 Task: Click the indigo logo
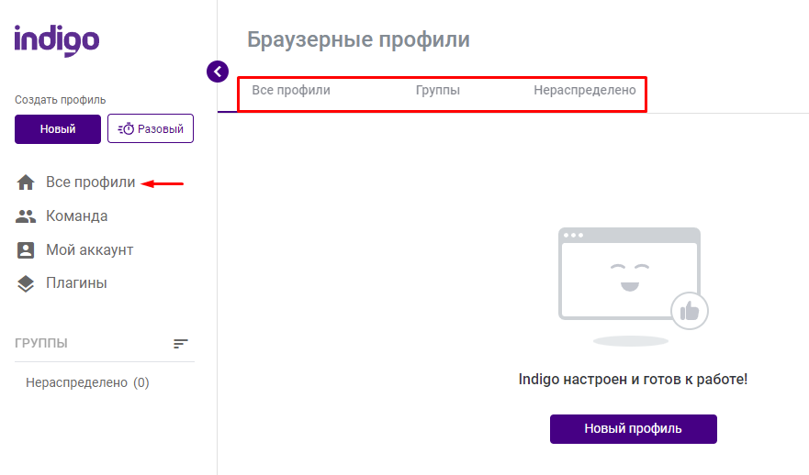[x=57, y=40]
